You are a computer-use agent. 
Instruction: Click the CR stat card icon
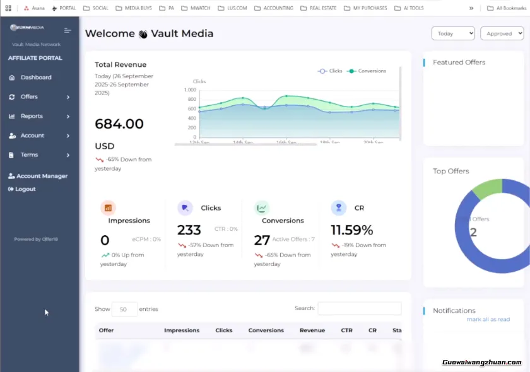click(339, 207)
